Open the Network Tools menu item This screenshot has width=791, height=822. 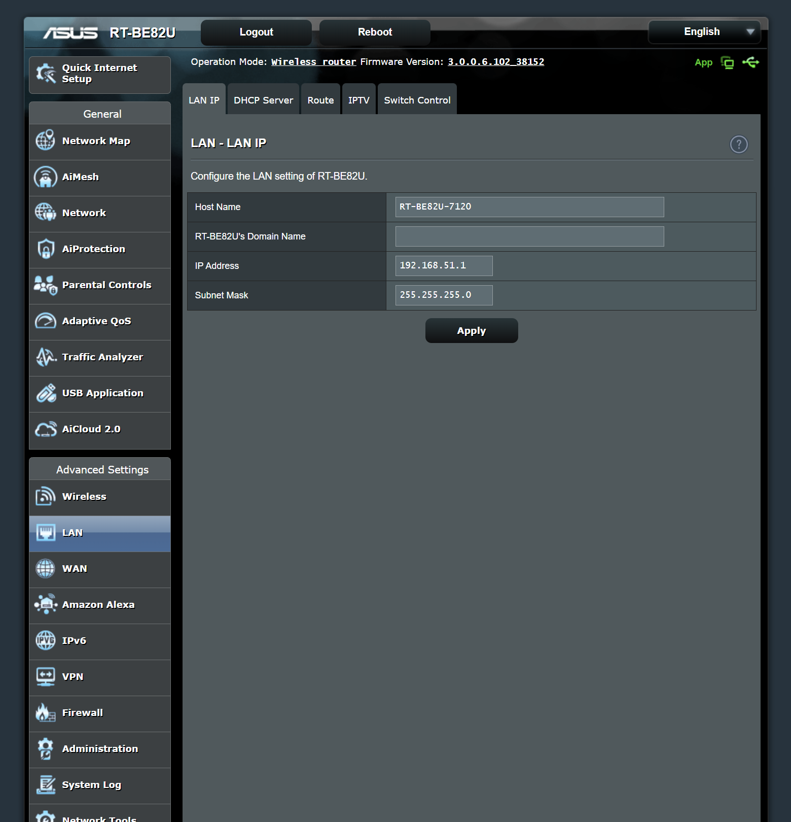100,813
